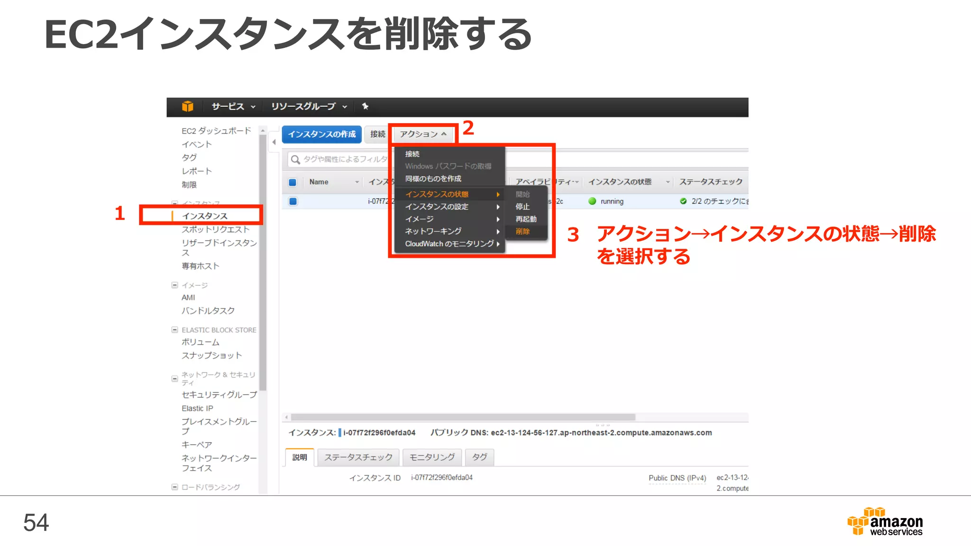This screenshot has width=971, height=546.
Task: Open 専有ホスト in sidebar
Action: coord(200,266)
